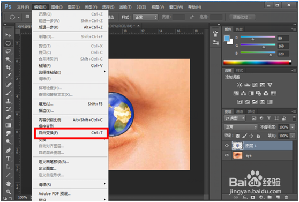This screenshot has width=299, height=202.
Task: Click the swap width and height arrows
Action: pos(192,17)
